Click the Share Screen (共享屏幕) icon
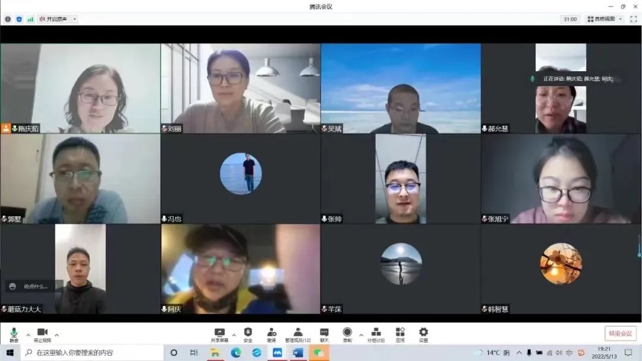 coord(219,334)
